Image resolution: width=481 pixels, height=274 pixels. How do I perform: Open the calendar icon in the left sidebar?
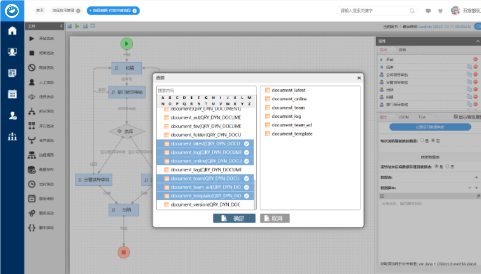click(12, 94)
